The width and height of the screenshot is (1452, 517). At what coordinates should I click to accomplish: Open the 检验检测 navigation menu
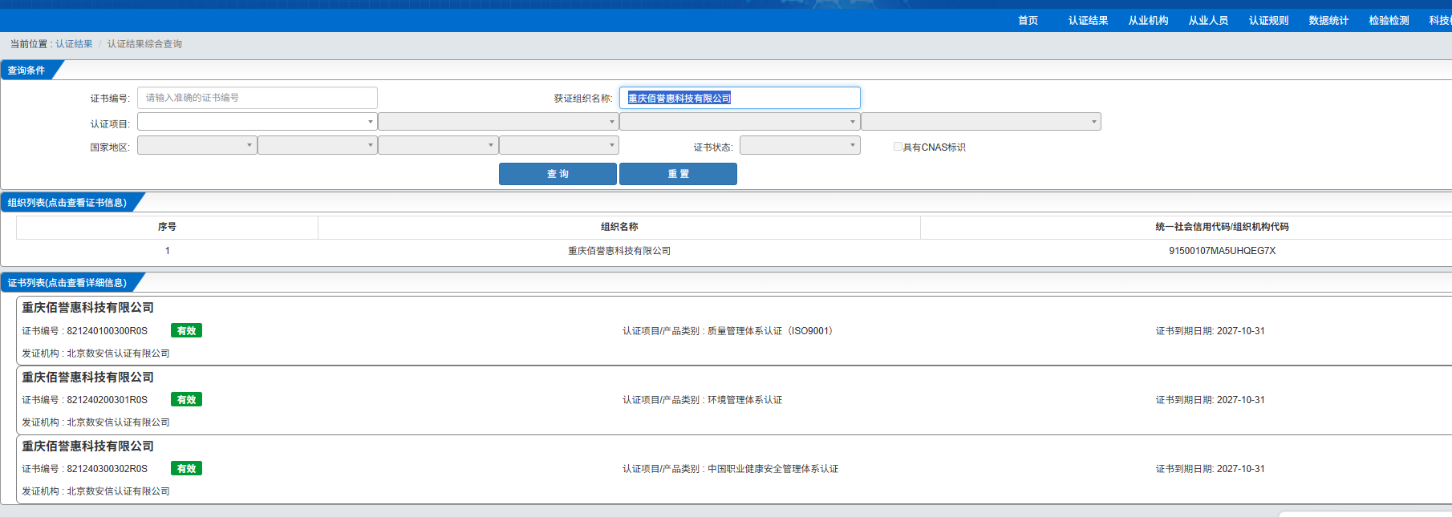[x=1389, y=21]
